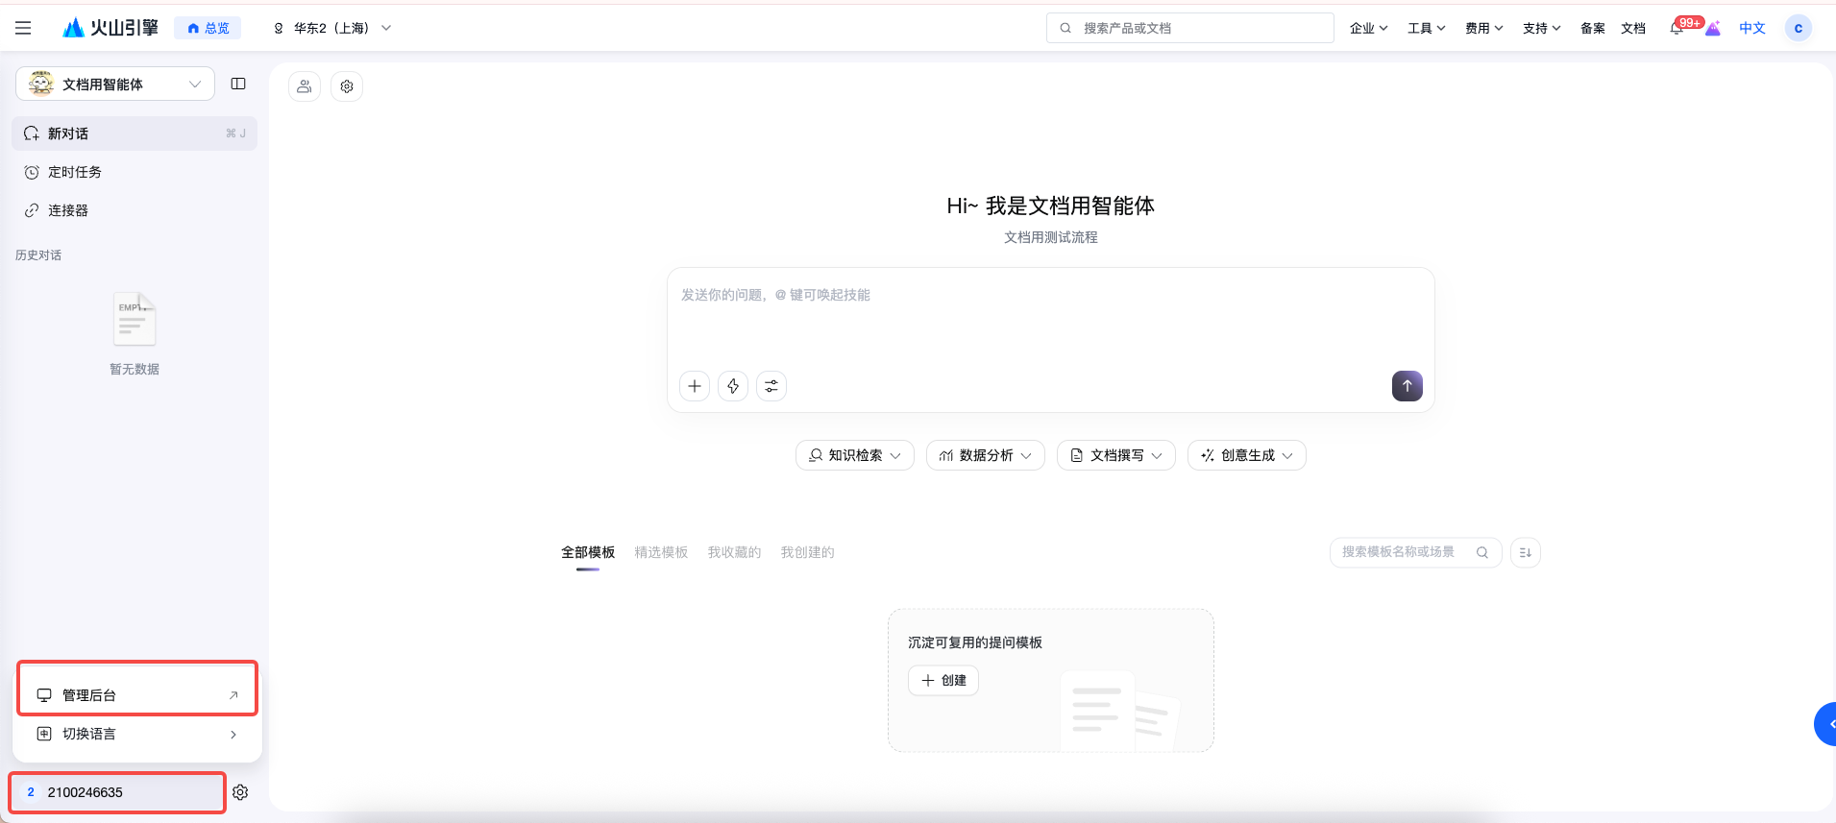
Task: Switch to the 全部模板 tab
Action: (588, 552)
